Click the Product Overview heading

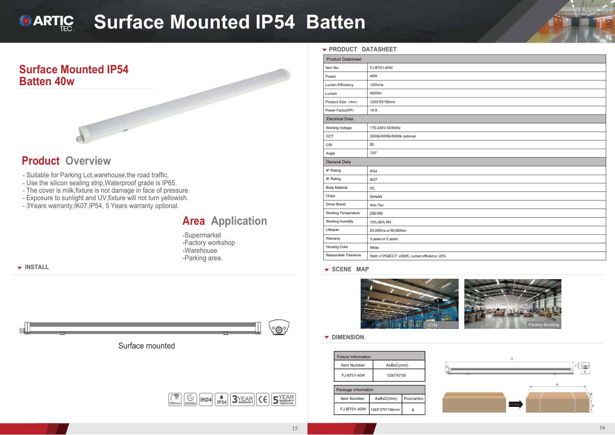[x=66, y=161]
